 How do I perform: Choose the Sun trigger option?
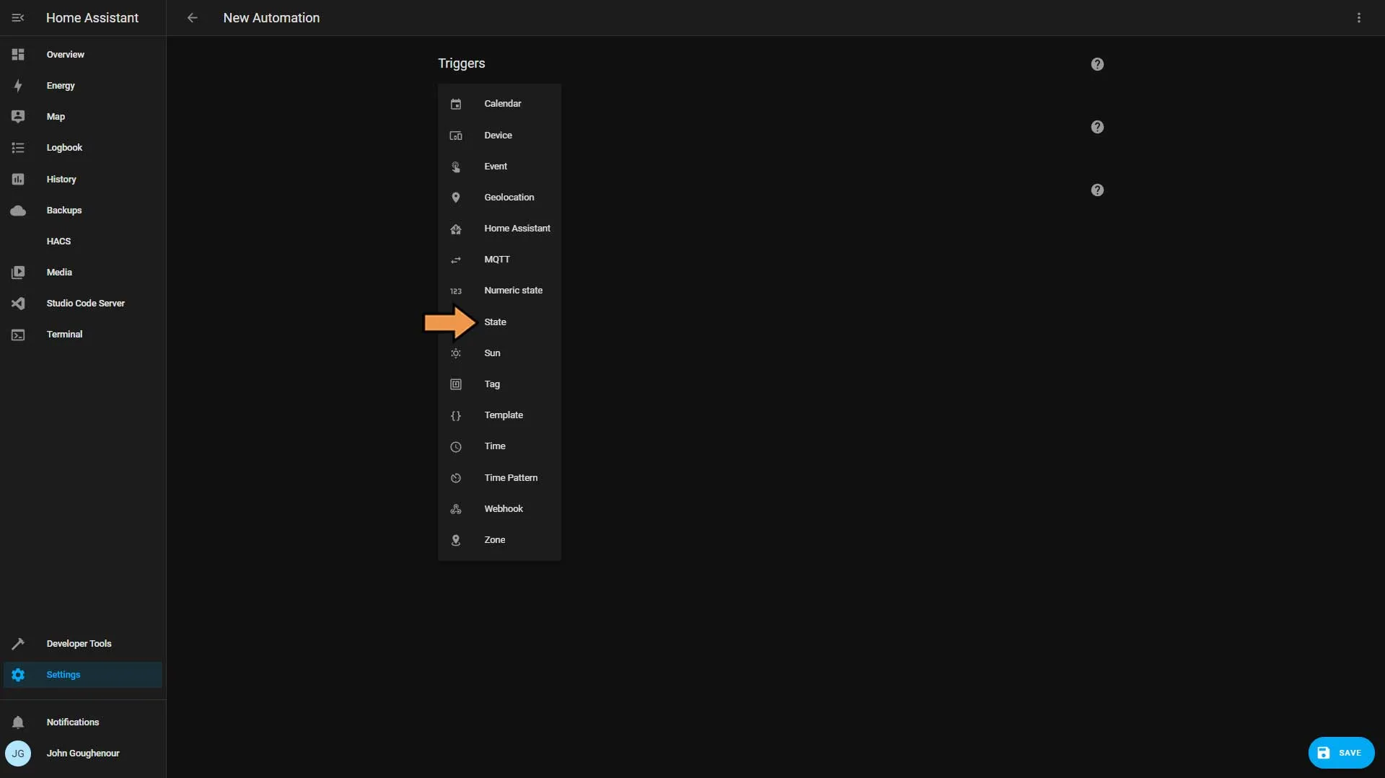click(x=499, y=353)
